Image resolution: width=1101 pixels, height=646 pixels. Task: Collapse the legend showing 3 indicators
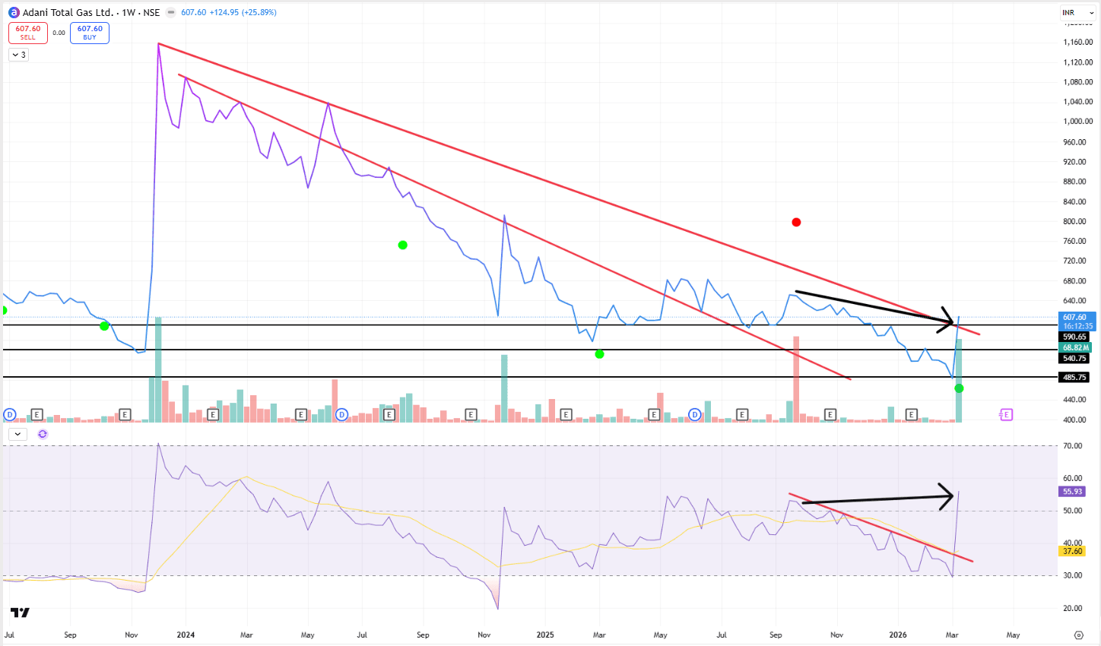pyautogui.click(x=19, y=55)
